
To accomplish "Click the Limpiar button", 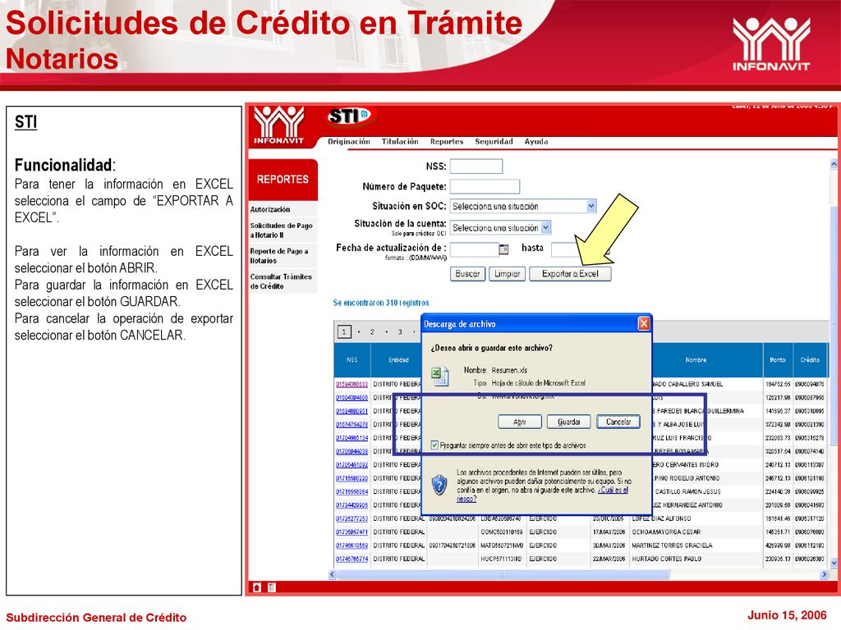I will pos(507,274).
